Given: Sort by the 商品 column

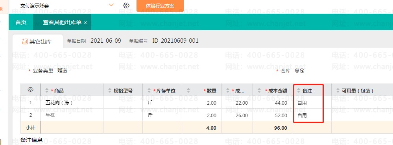Looking at the screenshot, I should click(47, 91).
